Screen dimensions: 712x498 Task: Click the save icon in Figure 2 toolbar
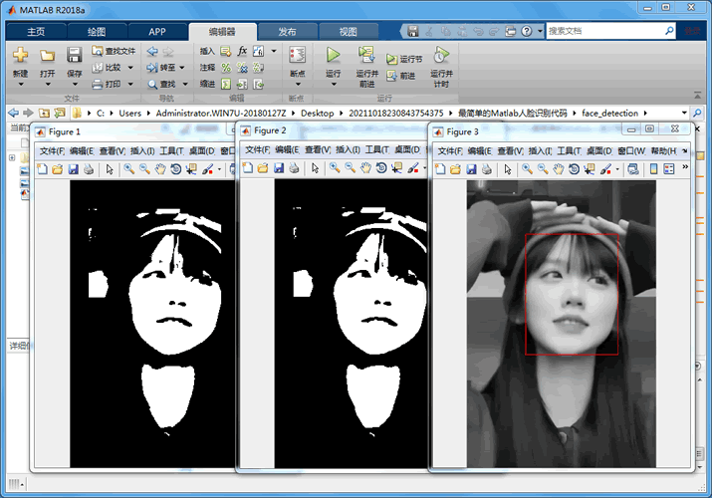click(x=280, y=169)
